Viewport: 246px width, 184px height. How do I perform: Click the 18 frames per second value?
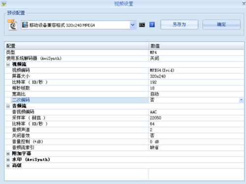(152, 88)
